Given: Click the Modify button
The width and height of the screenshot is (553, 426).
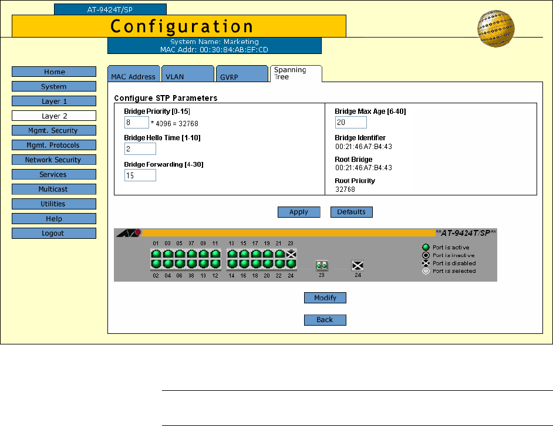Looking at the screenshot, I should pyautogui.click(x=325, y=298).
